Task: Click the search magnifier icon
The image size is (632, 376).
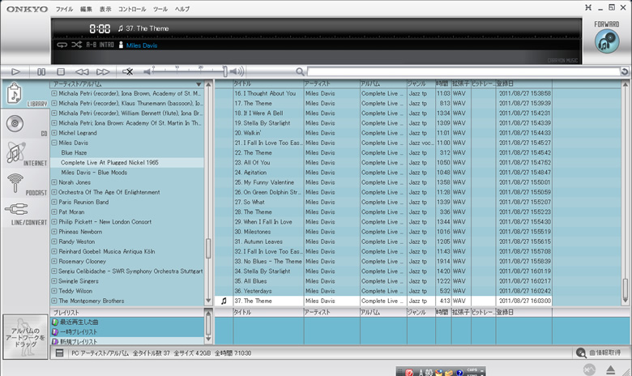Action: point(300,72)
